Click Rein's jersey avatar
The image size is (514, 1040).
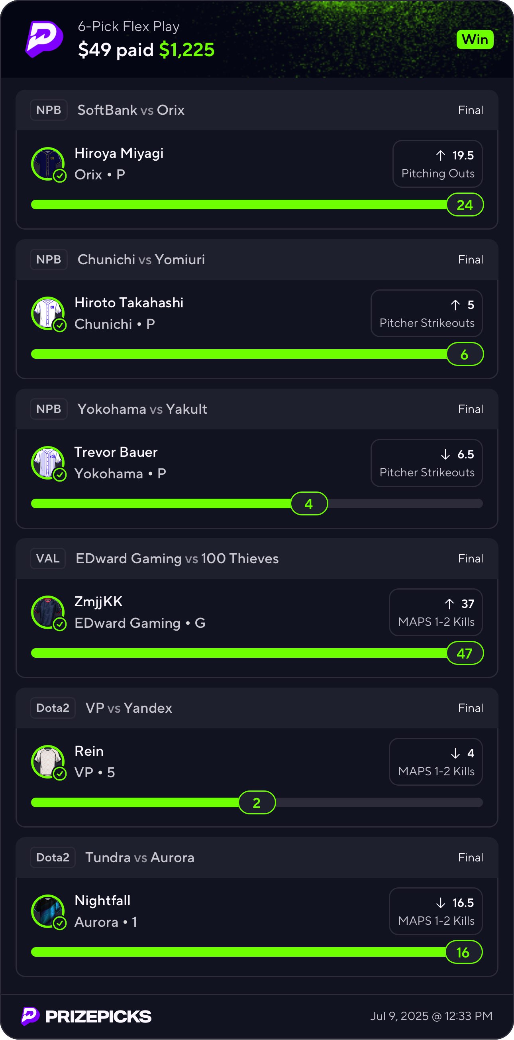[48, 761]
